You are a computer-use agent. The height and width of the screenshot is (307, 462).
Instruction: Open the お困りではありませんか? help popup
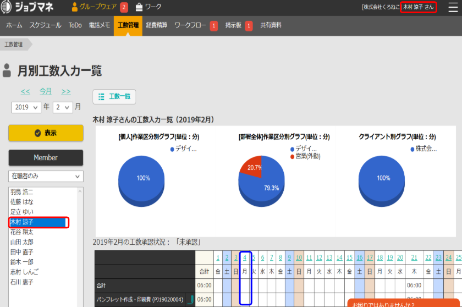click(404, 304)
